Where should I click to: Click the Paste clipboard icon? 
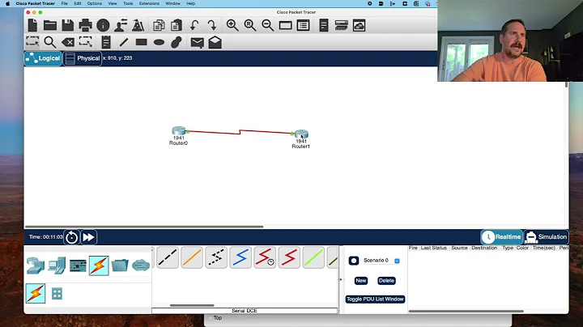coord(177,25)
